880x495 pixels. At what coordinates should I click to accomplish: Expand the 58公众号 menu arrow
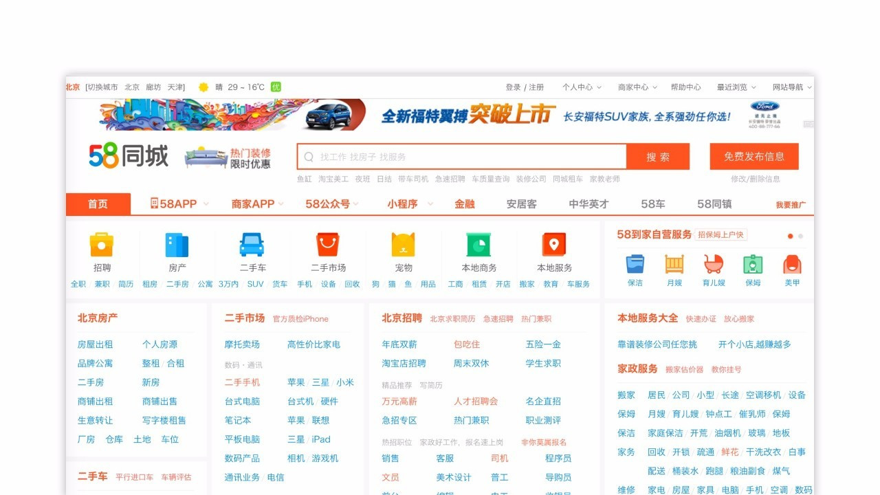click(356, 204)
